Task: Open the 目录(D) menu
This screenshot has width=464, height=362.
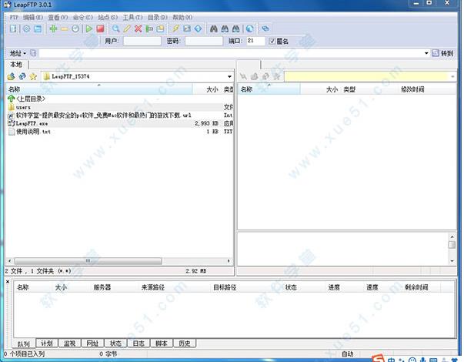Action: 158,18
